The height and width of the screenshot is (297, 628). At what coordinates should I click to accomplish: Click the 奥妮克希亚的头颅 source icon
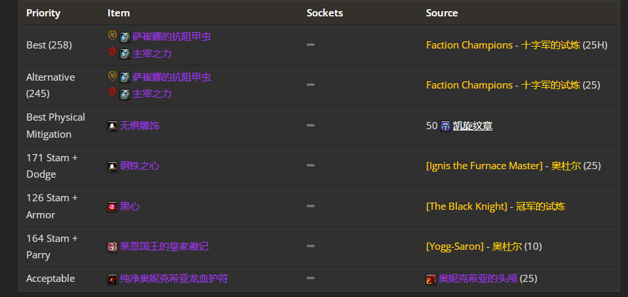[431, 279]
